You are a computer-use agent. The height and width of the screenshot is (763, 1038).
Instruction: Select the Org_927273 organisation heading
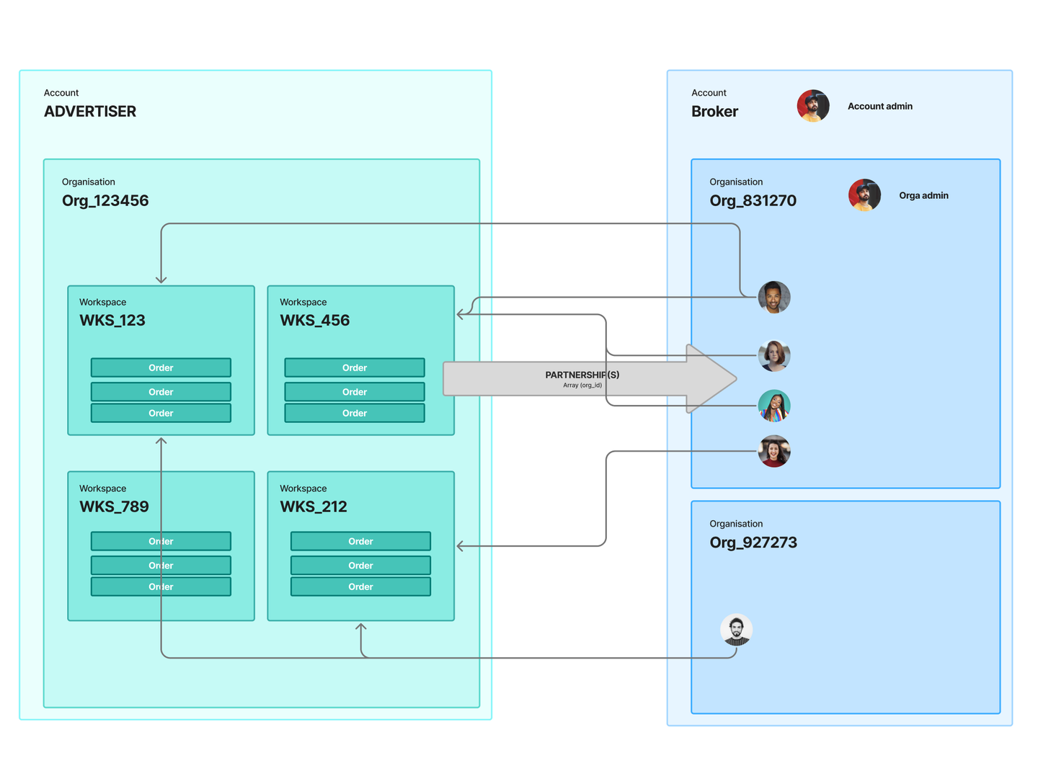[753, 543]
